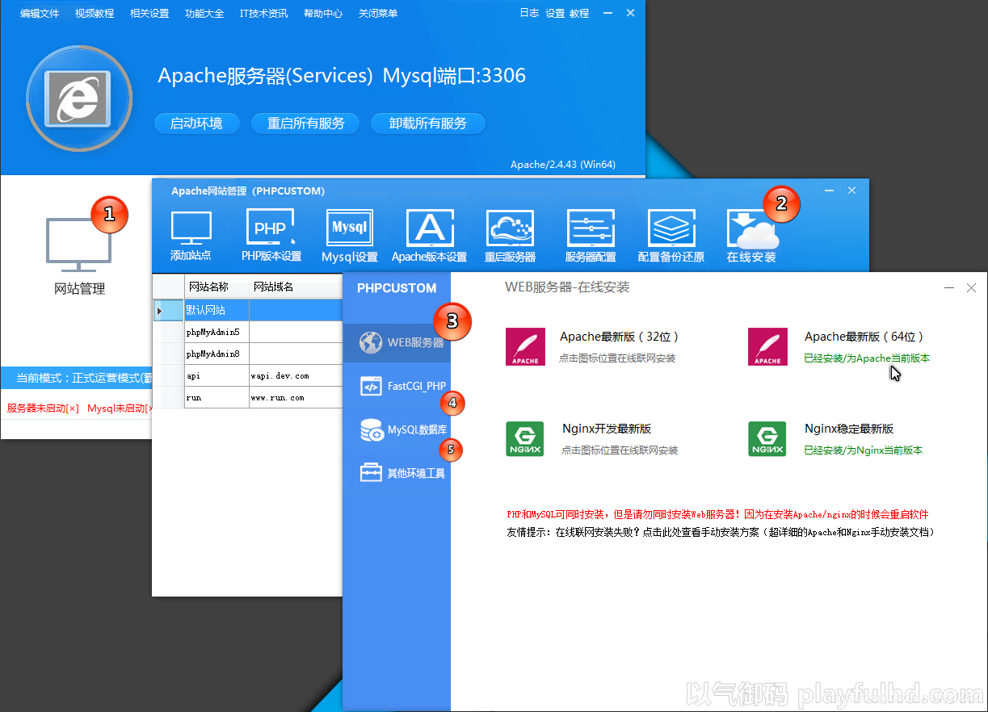The image size is (988, 712).
Task: Click Nginx开发最新版 green icon
Action: (x=525, y=438)
